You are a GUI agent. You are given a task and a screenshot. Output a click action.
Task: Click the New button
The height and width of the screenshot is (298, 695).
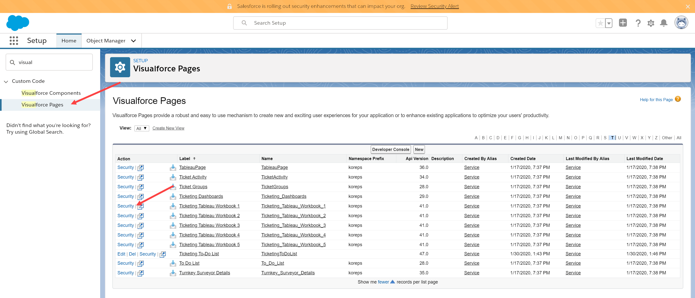(419, 149)
